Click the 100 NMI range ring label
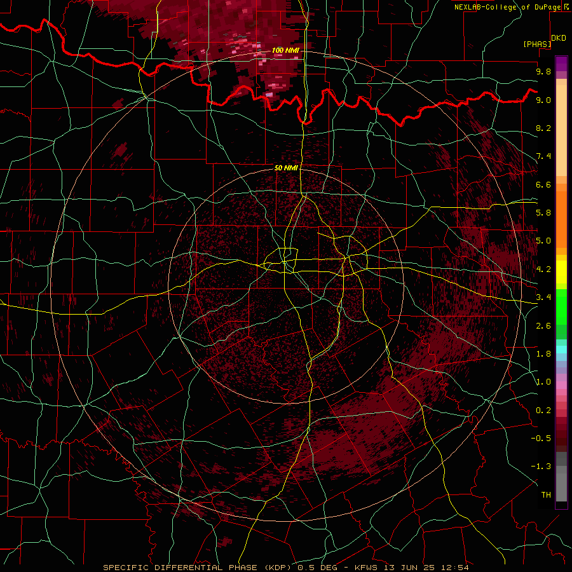 click(x=285, y=50)
